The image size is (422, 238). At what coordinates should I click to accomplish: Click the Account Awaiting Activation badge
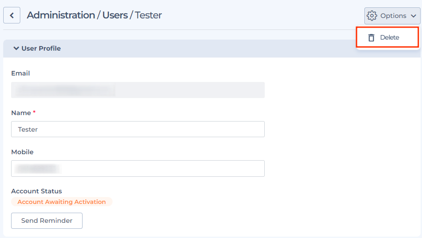point(62,202)
